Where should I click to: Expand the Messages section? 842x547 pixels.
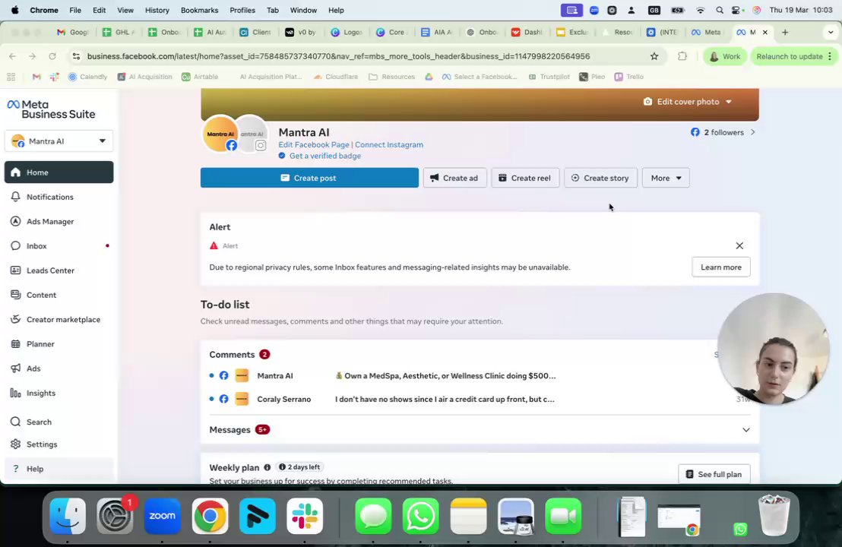(x=746, y=430)
